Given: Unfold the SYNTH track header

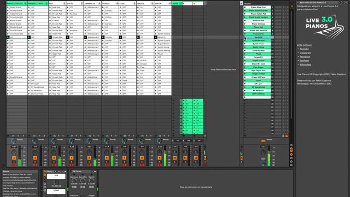Looking at the screenshot, I should (x=170, y=4).
